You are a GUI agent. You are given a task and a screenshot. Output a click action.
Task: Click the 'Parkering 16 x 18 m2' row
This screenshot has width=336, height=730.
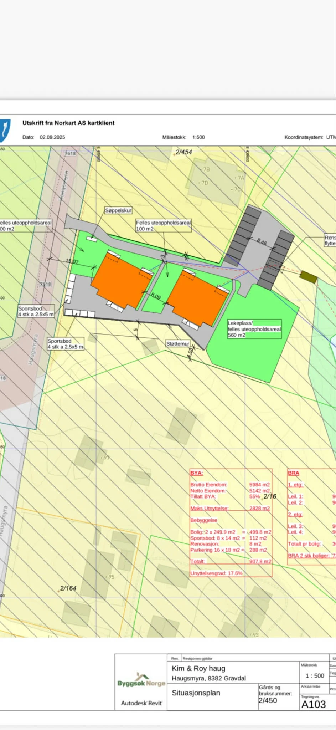(x=229, y=550)
